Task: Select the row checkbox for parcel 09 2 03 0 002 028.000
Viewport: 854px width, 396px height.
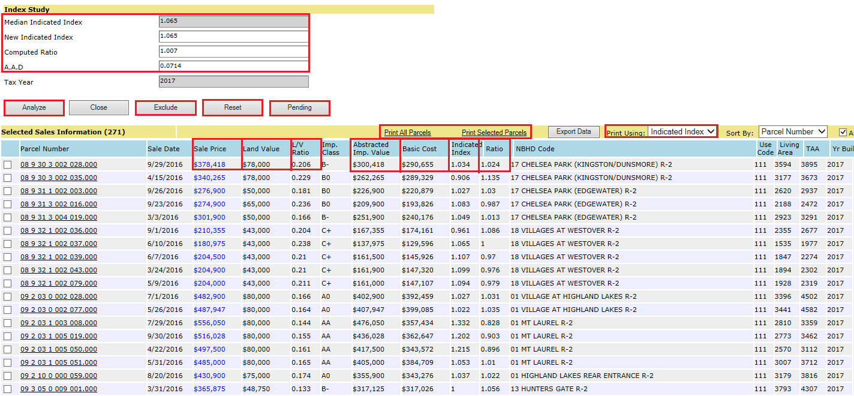Action: [8, 296]
